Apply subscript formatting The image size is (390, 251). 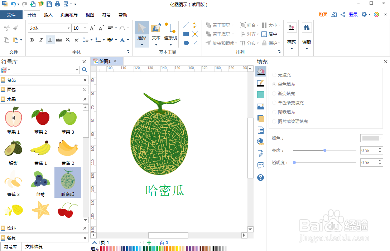pyautogui.click(x=68, y=40)
